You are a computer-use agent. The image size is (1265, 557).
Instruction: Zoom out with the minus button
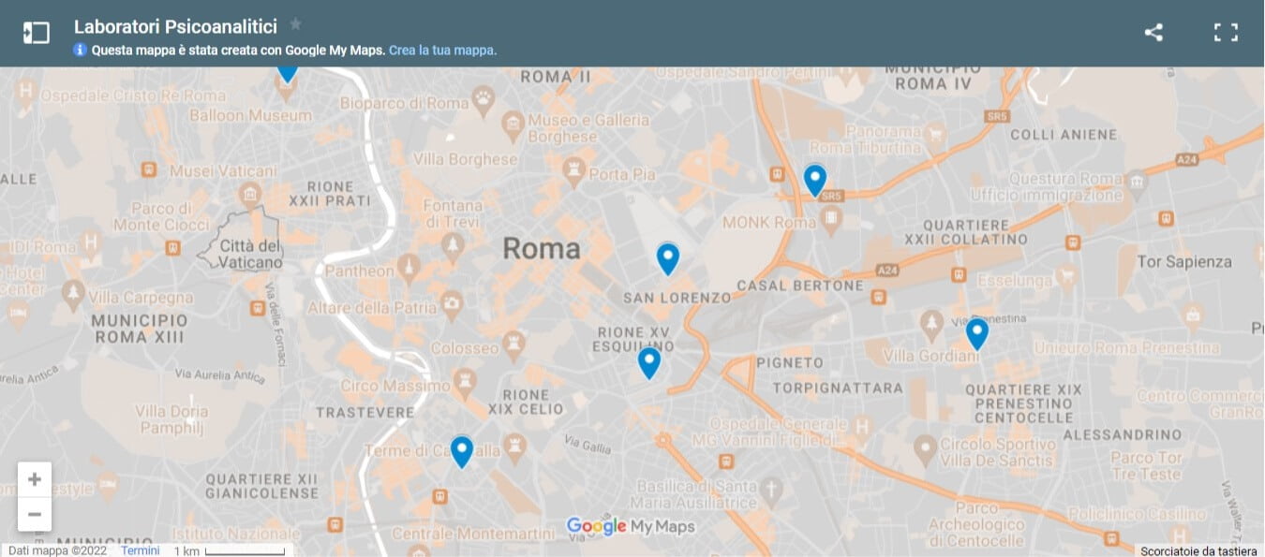coord(35,514)
